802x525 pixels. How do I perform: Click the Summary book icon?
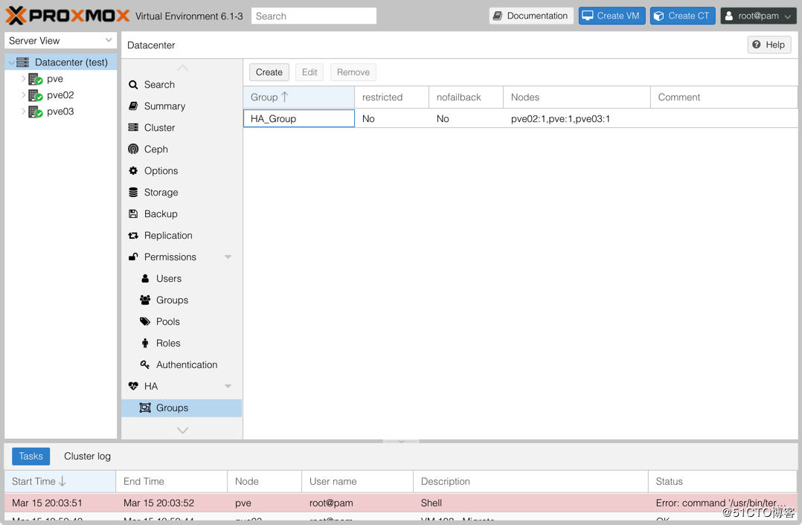point(133,106)
